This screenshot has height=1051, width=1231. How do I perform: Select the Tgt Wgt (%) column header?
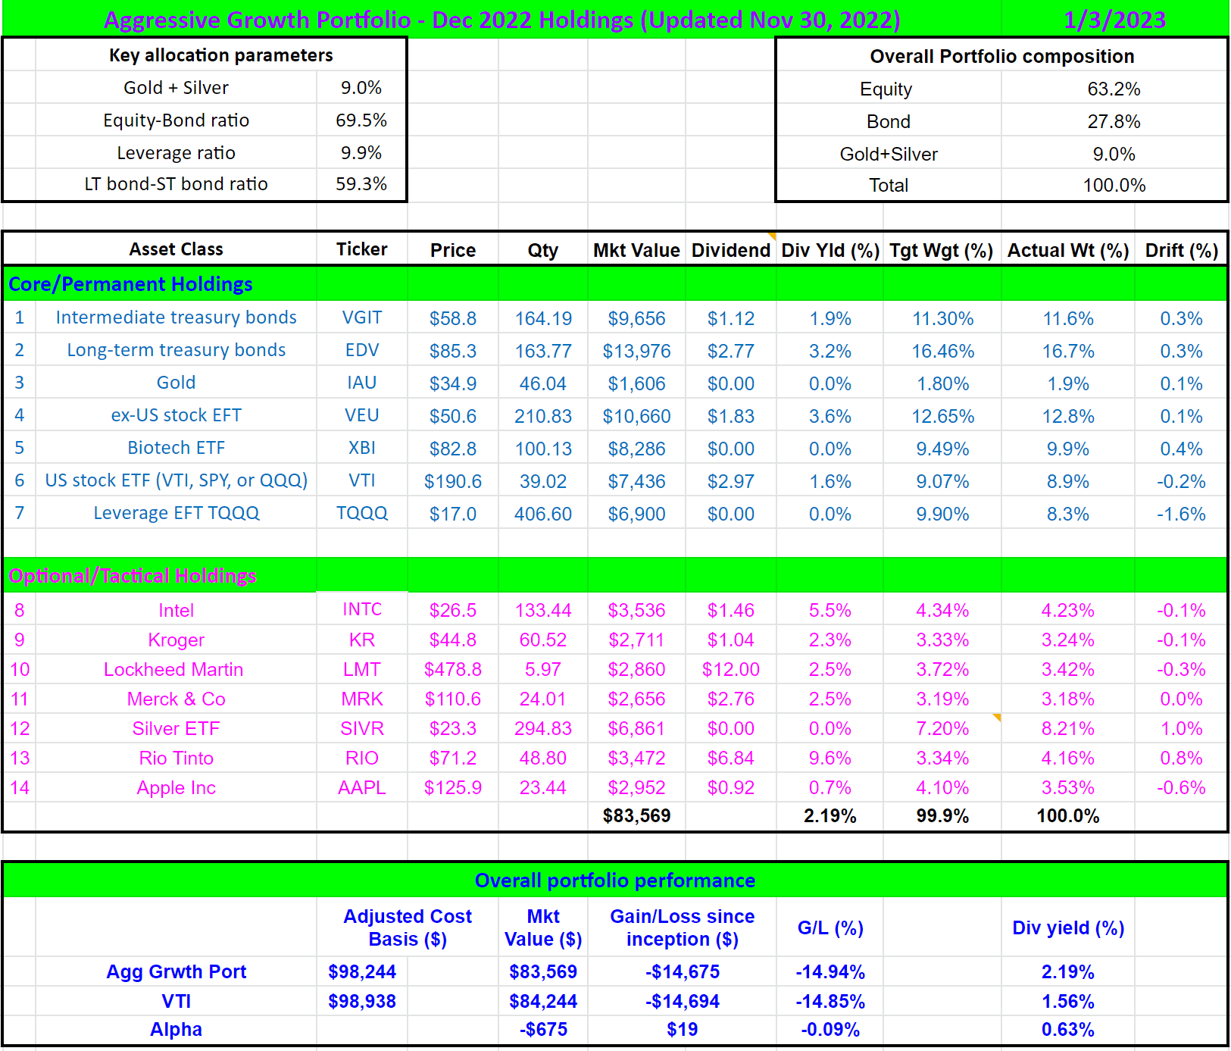[x=942, y=251]
